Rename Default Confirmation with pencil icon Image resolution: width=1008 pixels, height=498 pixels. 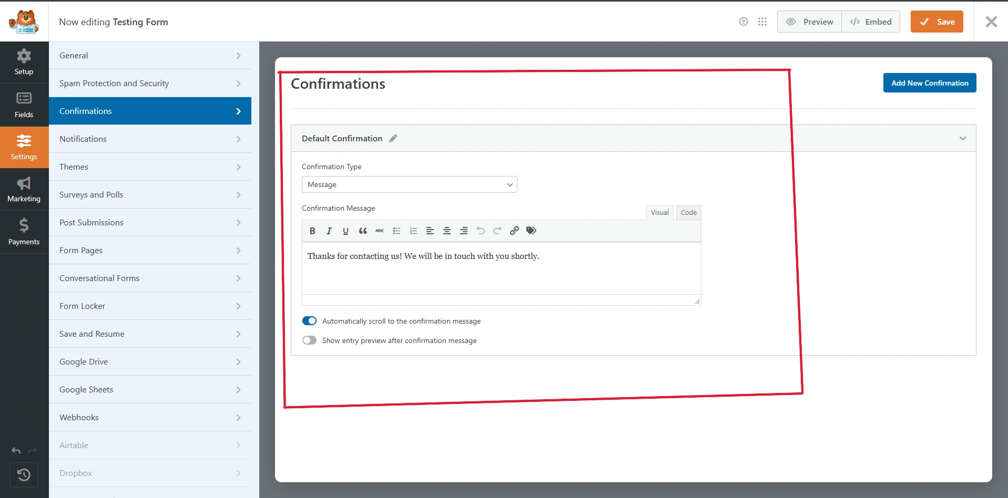(393, 139)
